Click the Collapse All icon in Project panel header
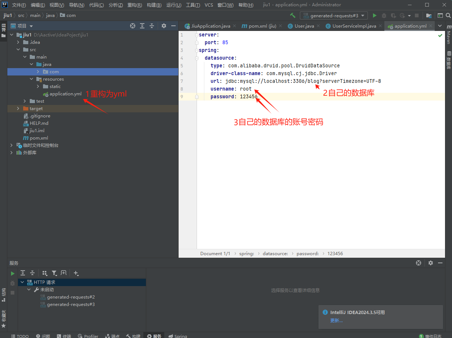The height and width of the screenshot is (338, 452). coord(151,26)
